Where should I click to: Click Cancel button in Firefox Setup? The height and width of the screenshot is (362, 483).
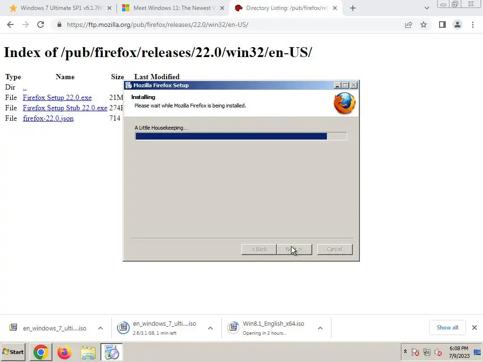(x=335, y=249)
